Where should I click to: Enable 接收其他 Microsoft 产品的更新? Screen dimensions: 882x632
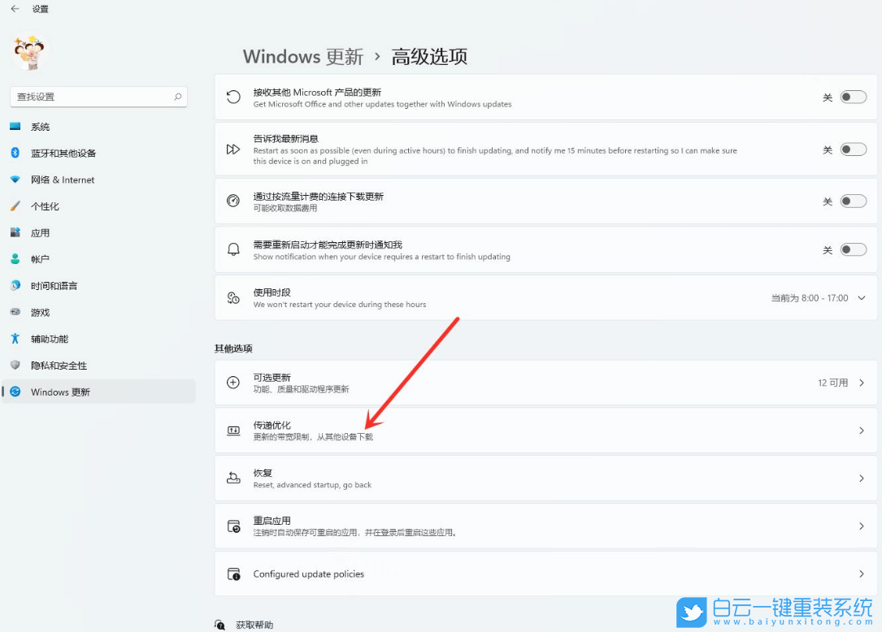853,96
